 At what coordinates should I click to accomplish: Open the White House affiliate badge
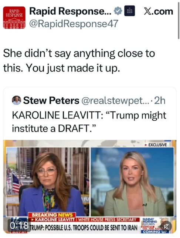click(x=129, y=11)
